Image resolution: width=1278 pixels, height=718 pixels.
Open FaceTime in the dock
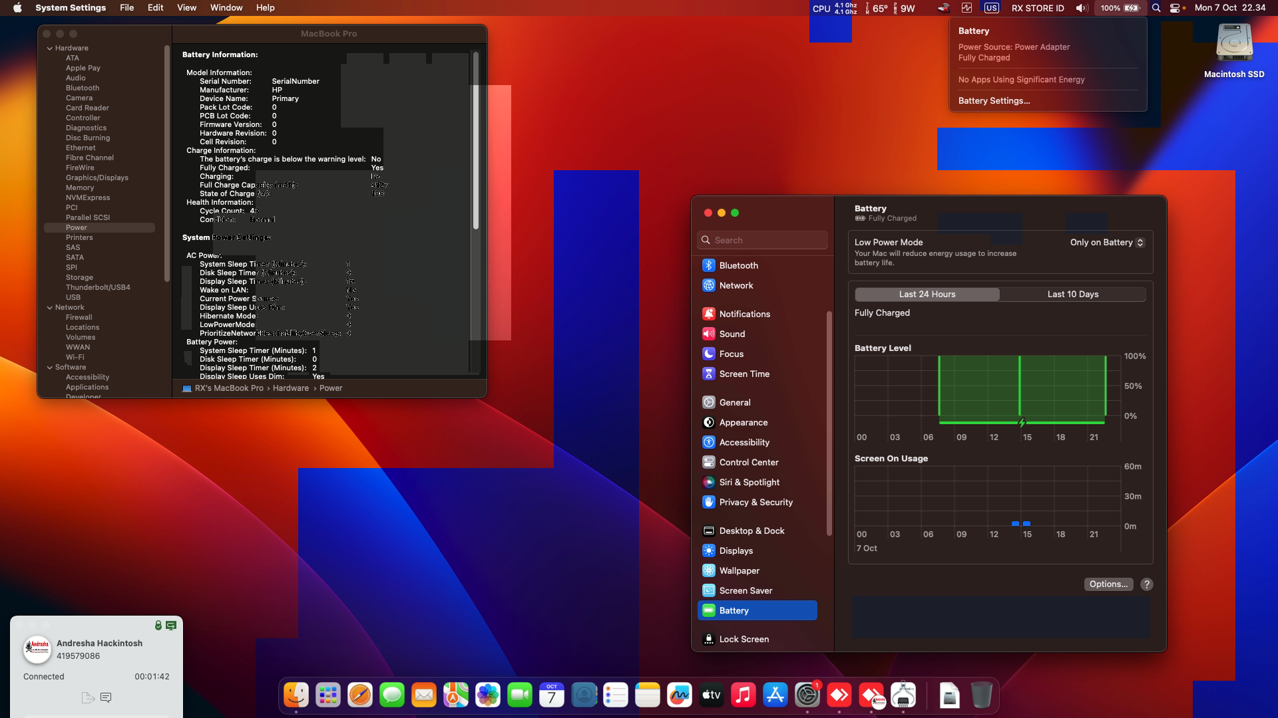click(x=520, y=695)
